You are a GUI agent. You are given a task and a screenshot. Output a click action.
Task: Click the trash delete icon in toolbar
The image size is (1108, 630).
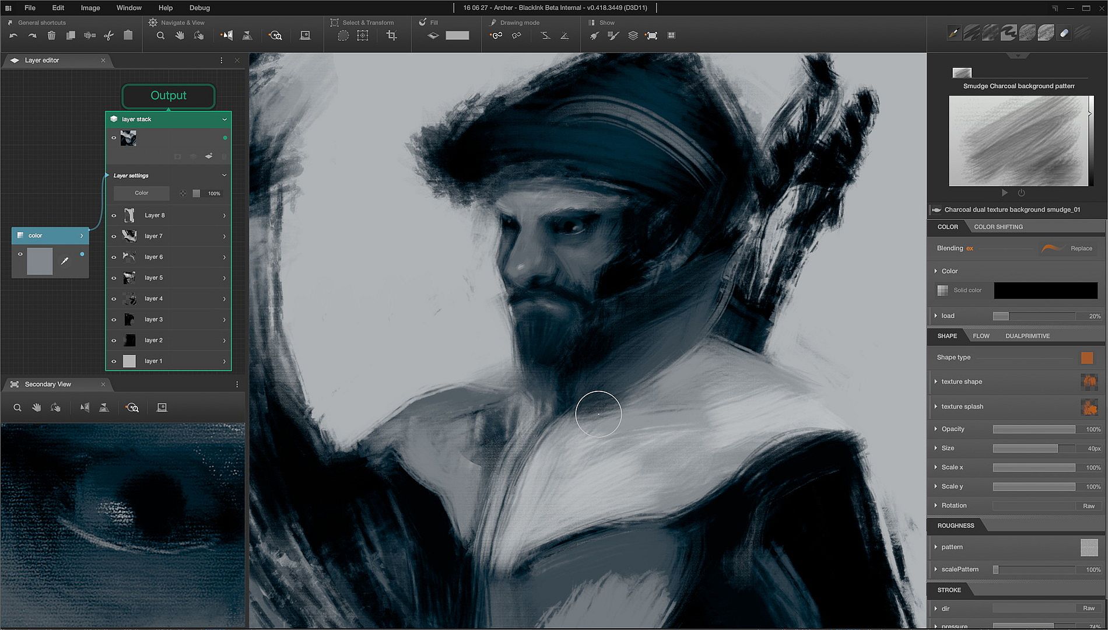(x=51, y=36)
